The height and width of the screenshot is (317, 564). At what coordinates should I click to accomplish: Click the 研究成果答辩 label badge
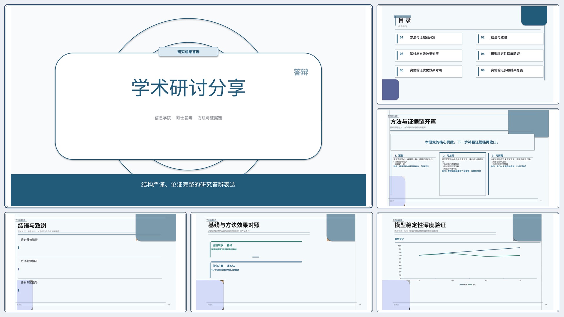pyautogui.click(x=188, y=52)
